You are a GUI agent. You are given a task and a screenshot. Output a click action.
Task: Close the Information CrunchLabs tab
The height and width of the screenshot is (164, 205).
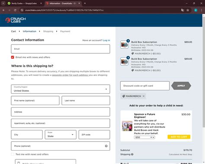pyautogui.click(x=79, y=3)
